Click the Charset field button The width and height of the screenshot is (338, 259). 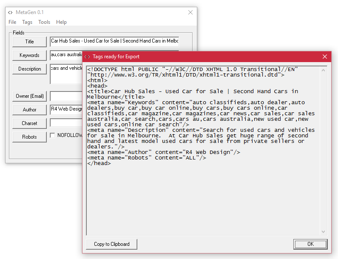29,123
